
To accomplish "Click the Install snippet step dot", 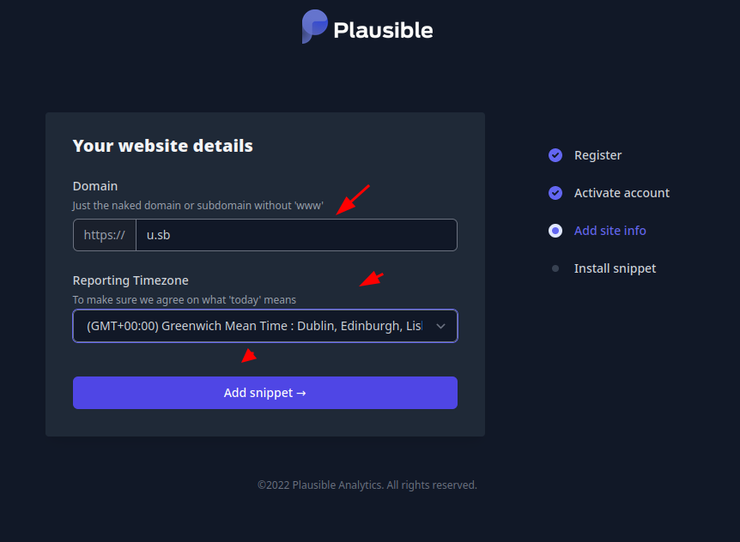I will pos(555,268).
